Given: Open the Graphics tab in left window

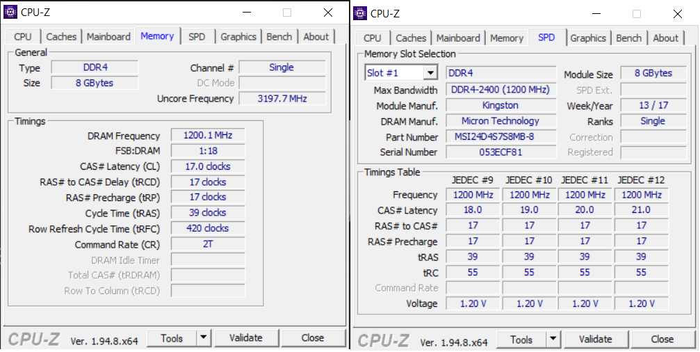Looking at the screenshot, I should 238,37.
